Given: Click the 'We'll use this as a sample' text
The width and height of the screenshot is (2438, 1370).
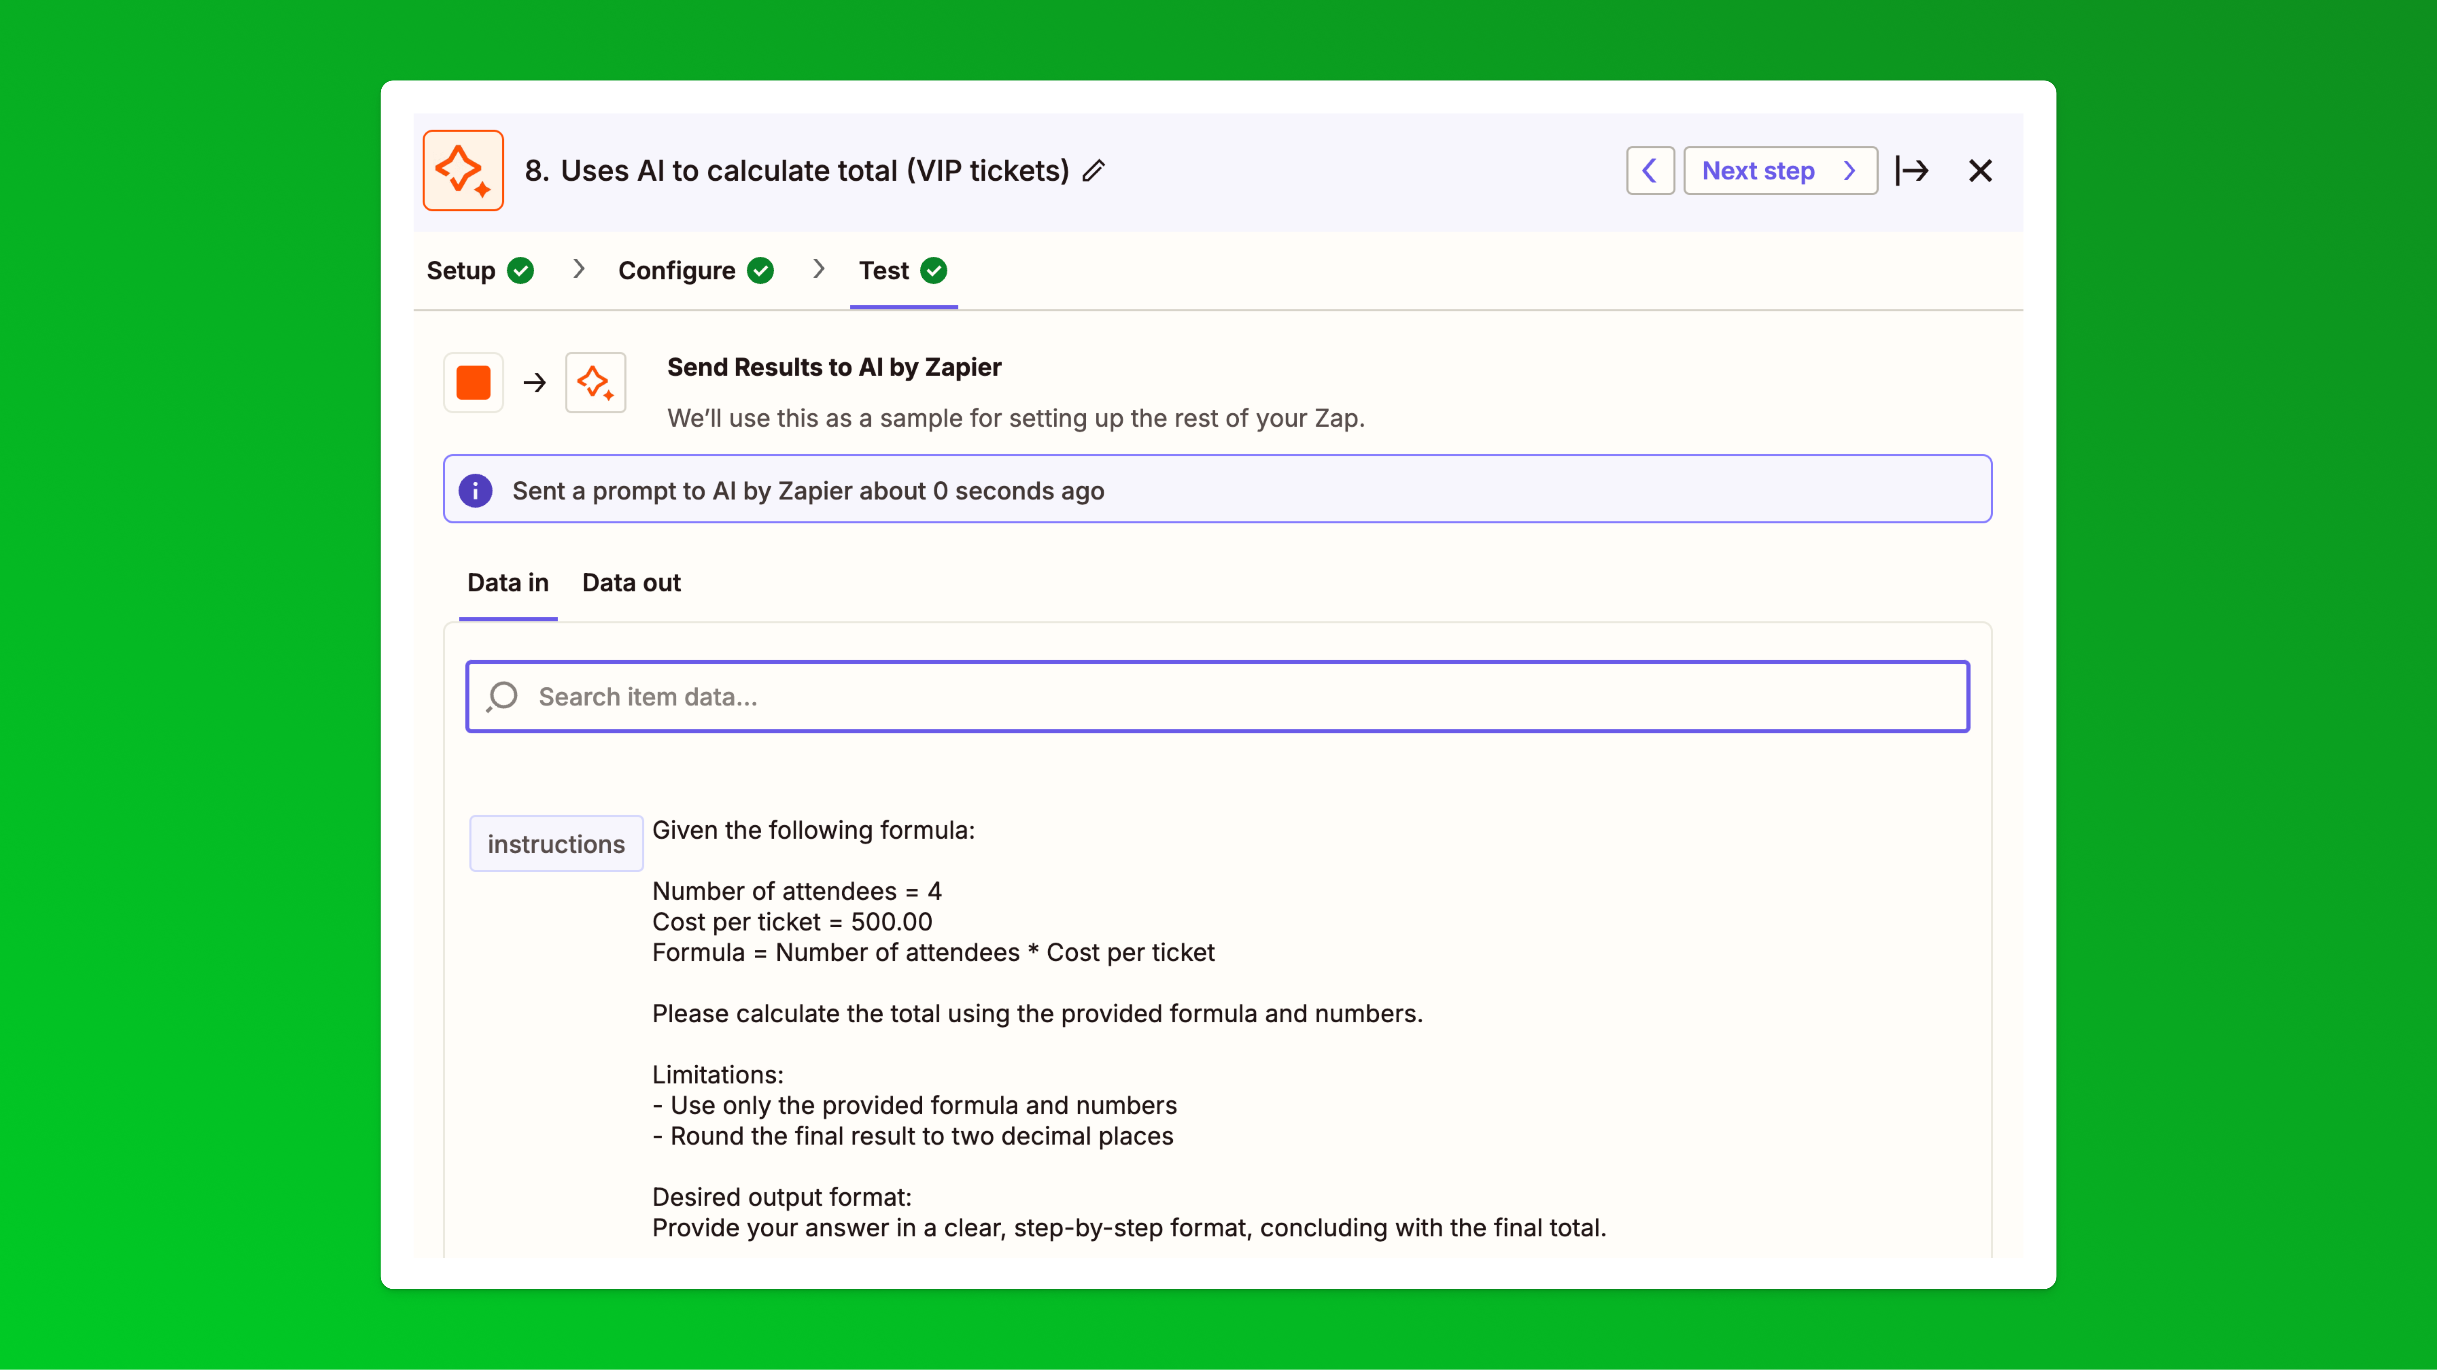Looking at the screenshot, I should point(1016,418).
